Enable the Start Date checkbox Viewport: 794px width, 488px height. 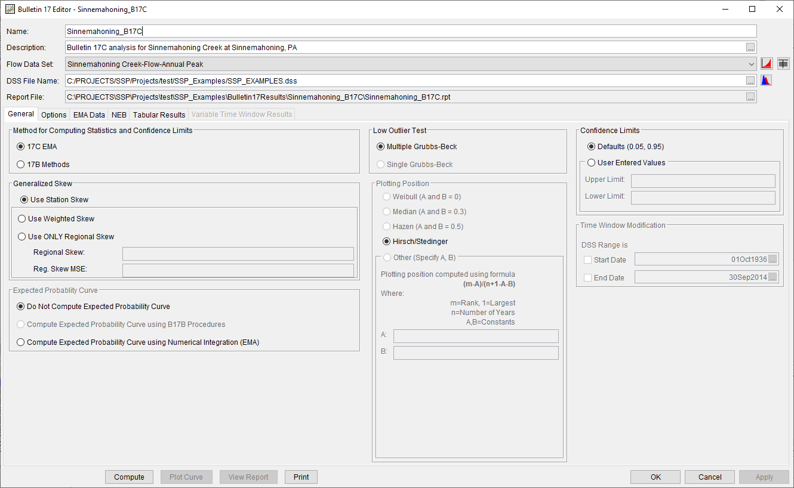(x=587, y=260)
